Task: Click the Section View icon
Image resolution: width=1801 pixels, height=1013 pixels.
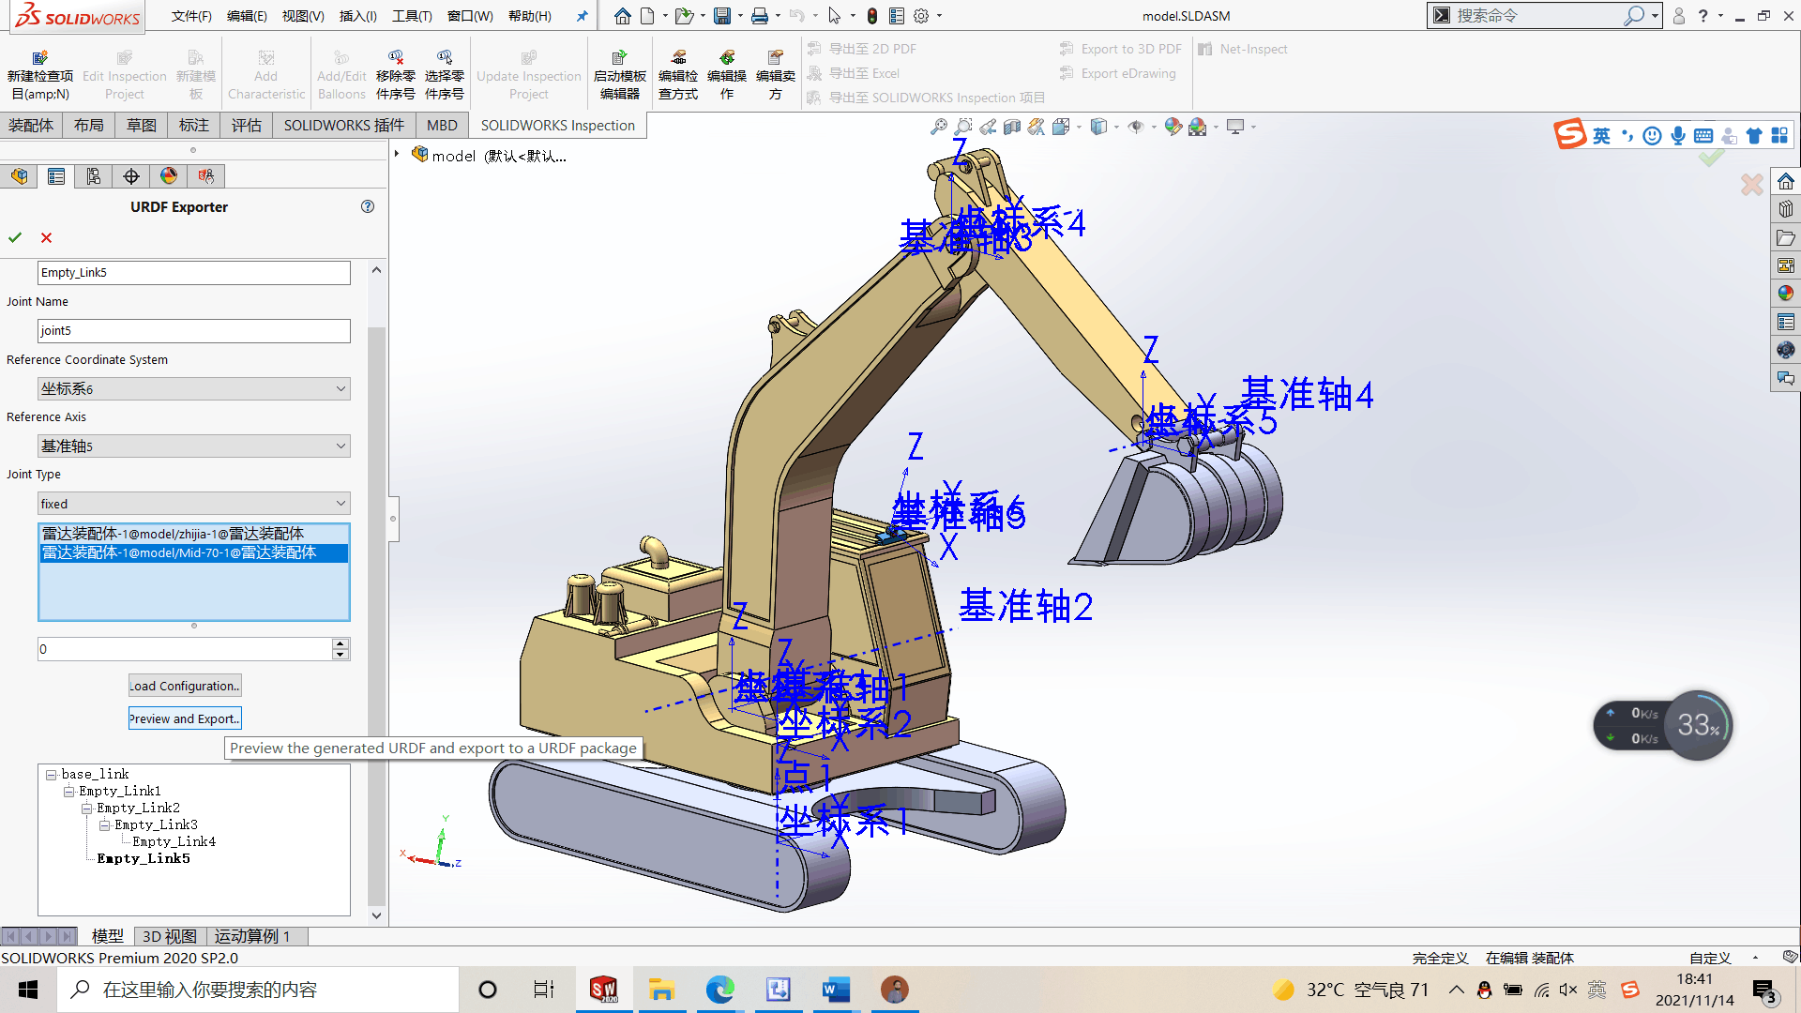Action: point(1012,127)
